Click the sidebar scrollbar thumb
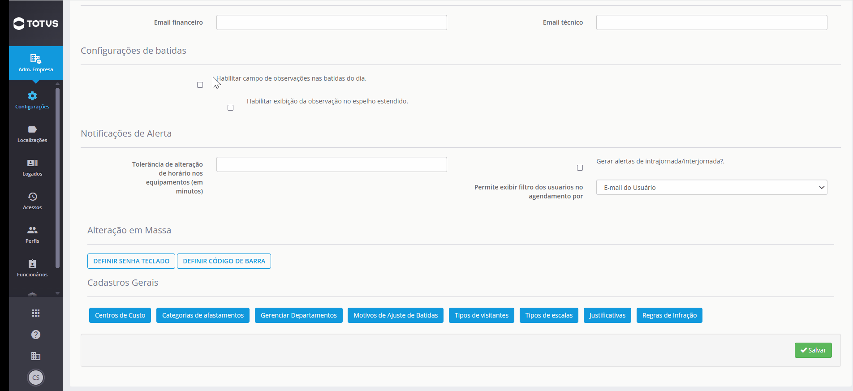 [57, 178]
